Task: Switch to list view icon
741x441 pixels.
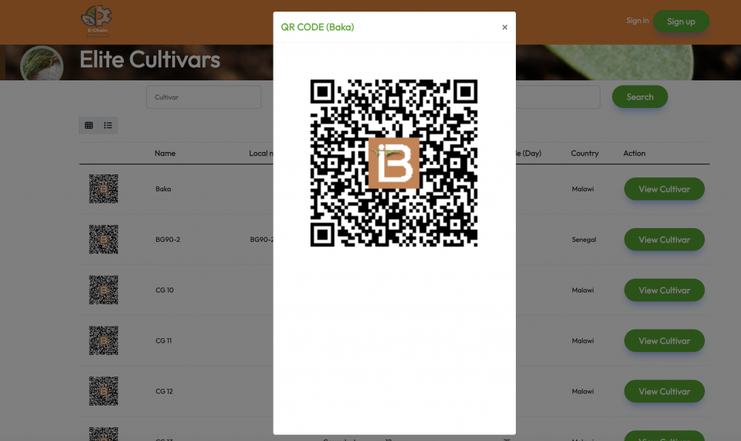Action: pyautogui.click(x=109, y=125)
